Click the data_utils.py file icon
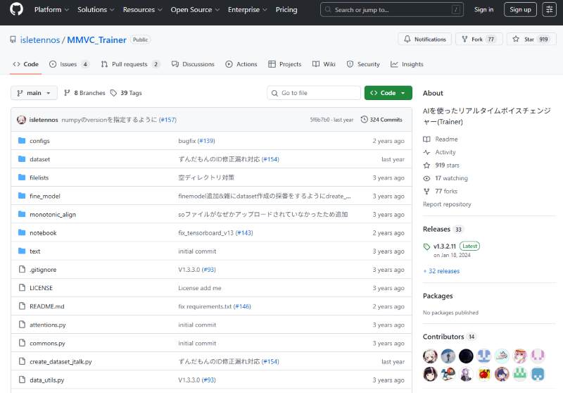This screenshot has width=563, height=393. click(x=22, y=380)
